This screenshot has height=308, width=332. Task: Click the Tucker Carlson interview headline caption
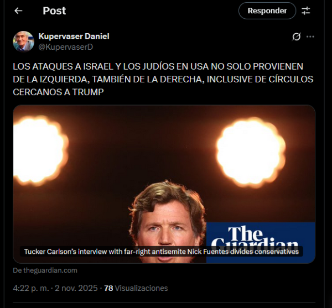(162, 252)
